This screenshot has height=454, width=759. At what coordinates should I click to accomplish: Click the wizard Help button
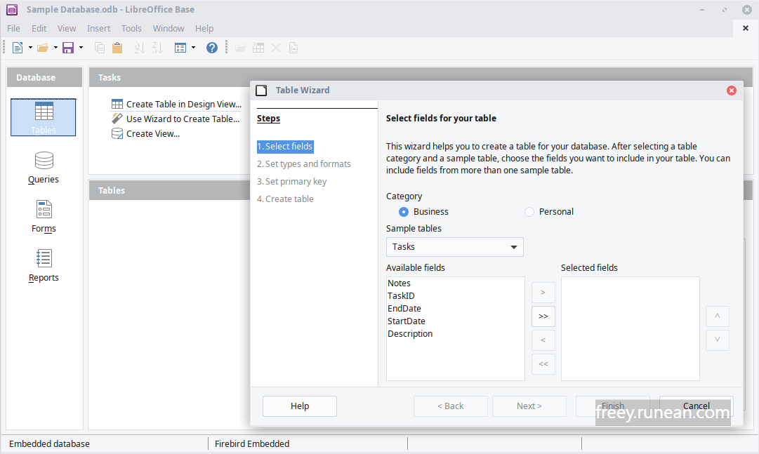(x=300, y=406)
